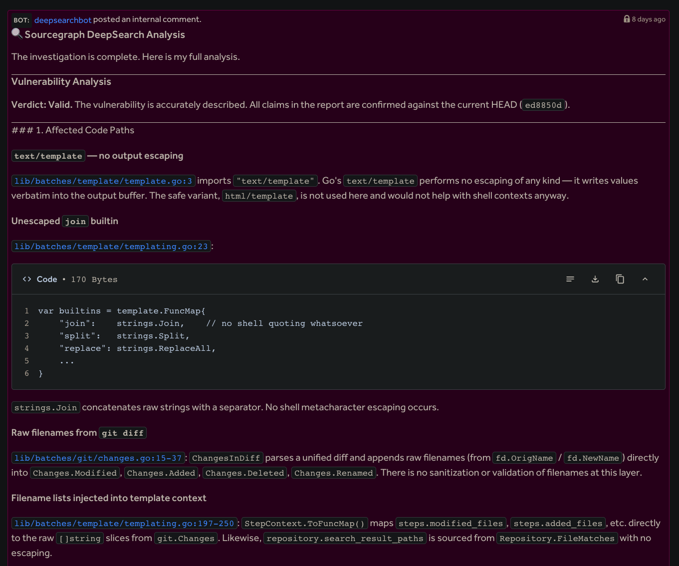The width and height of the screenshot is (679, 566).
Task: Click the magnifying glass icon in heading
Action: tap(17, 34)
